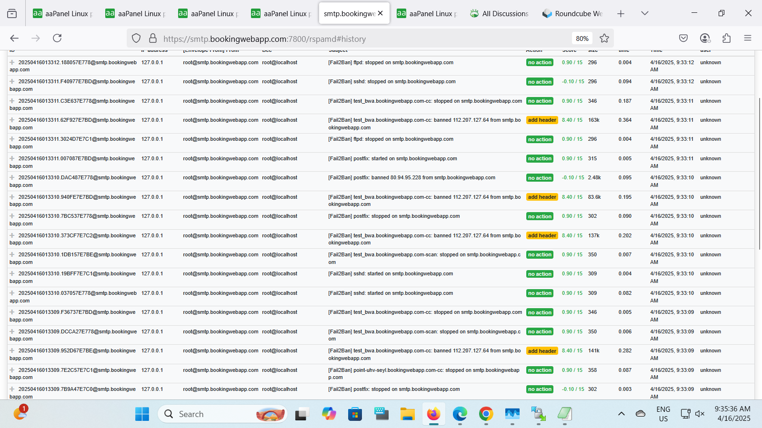The width and height of the screenshot is (762, 428).
Task: Open Microsoft Edge from the taskbar
Action: 460,414
